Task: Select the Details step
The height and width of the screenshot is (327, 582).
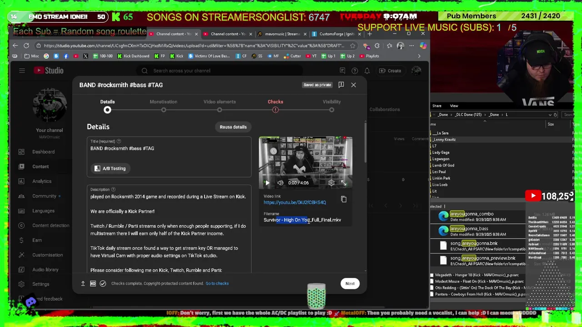Action: (107, 105)
